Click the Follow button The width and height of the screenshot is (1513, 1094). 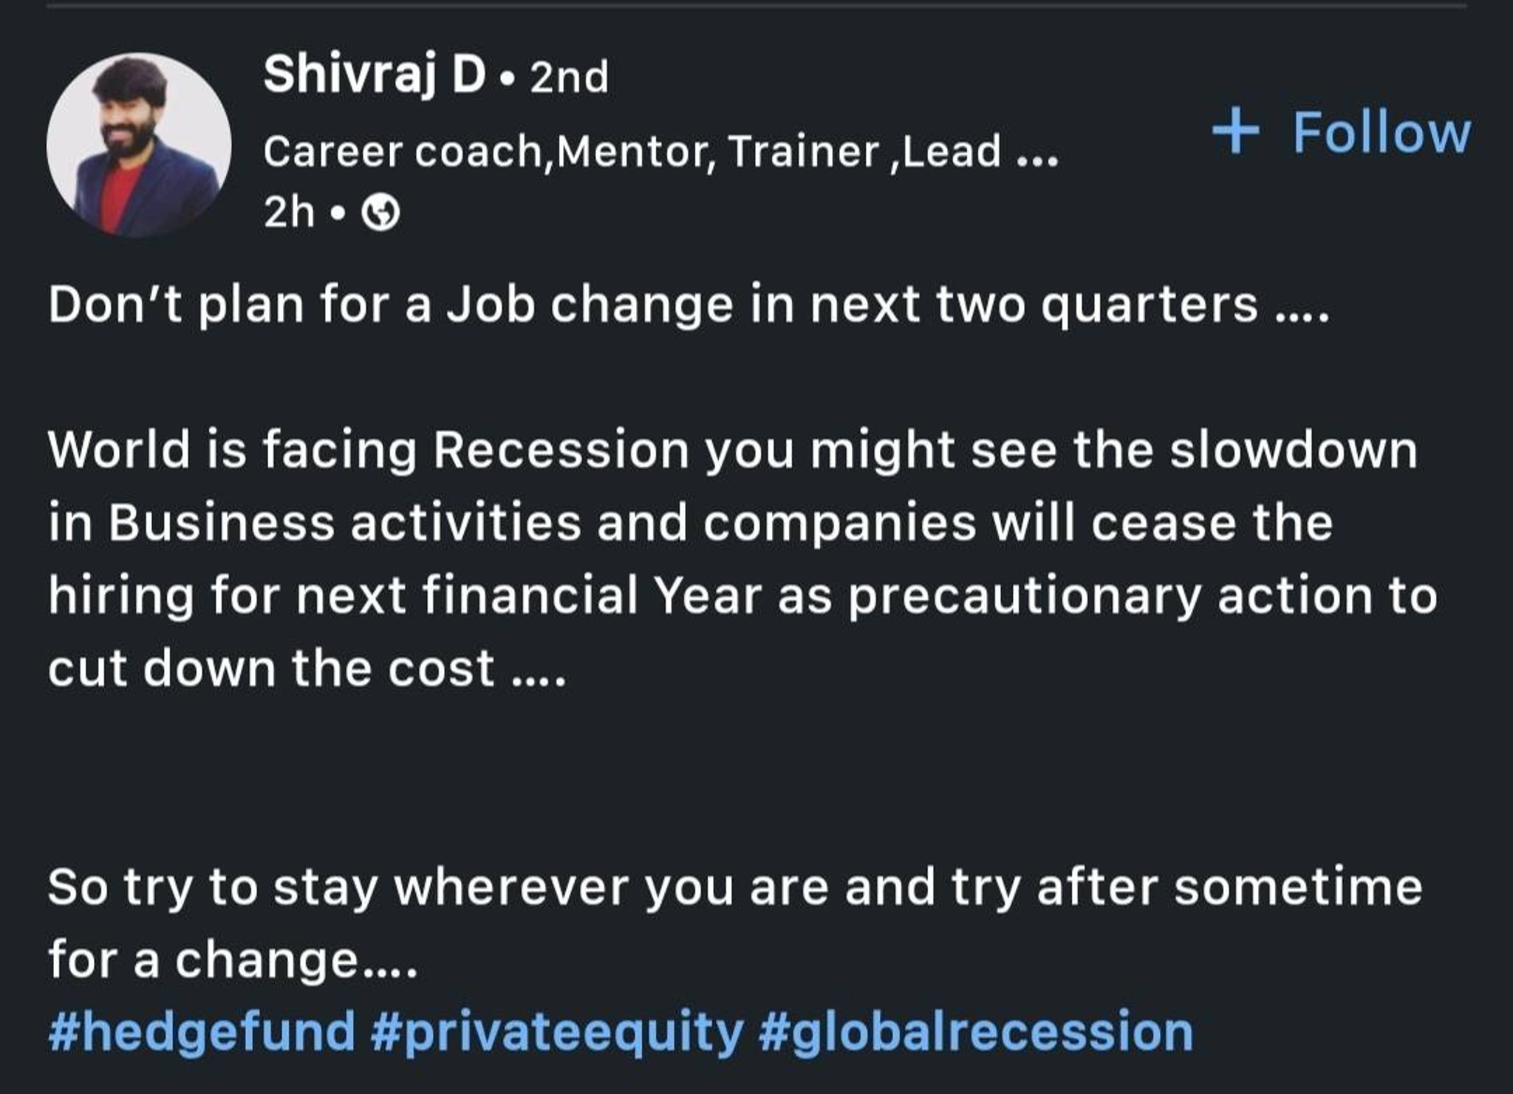[x=1342, y=133]
